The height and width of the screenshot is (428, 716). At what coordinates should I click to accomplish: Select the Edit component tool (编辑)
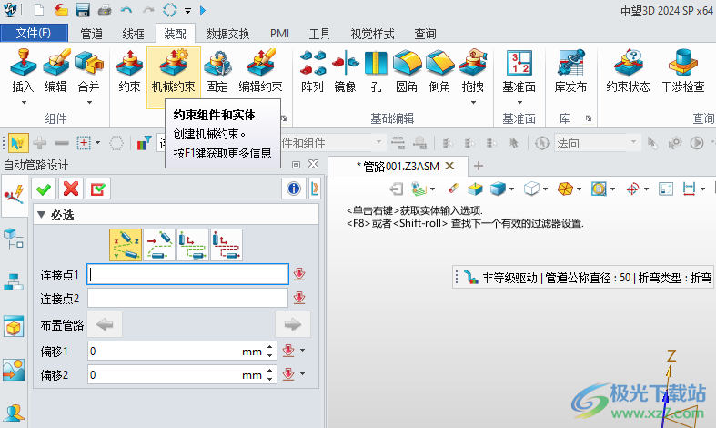pyautogui.click(x=55, y=71)
